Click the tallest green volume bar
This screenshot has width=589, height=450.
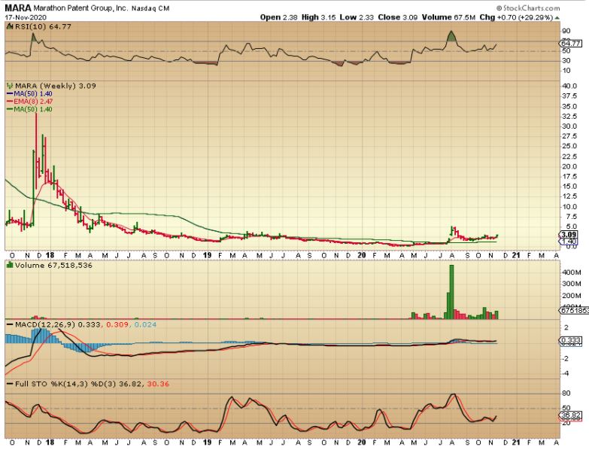tap(451, 292)
